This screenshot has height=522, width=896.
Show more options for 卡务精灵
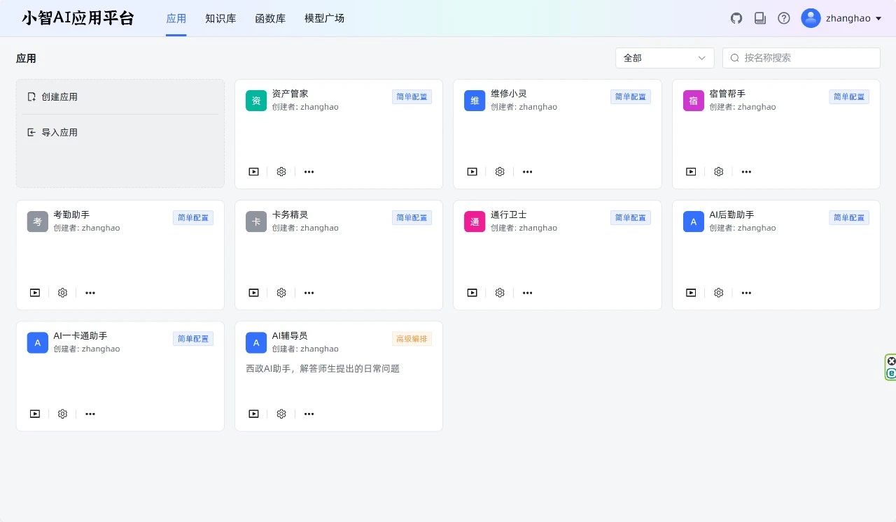point(309,293)
